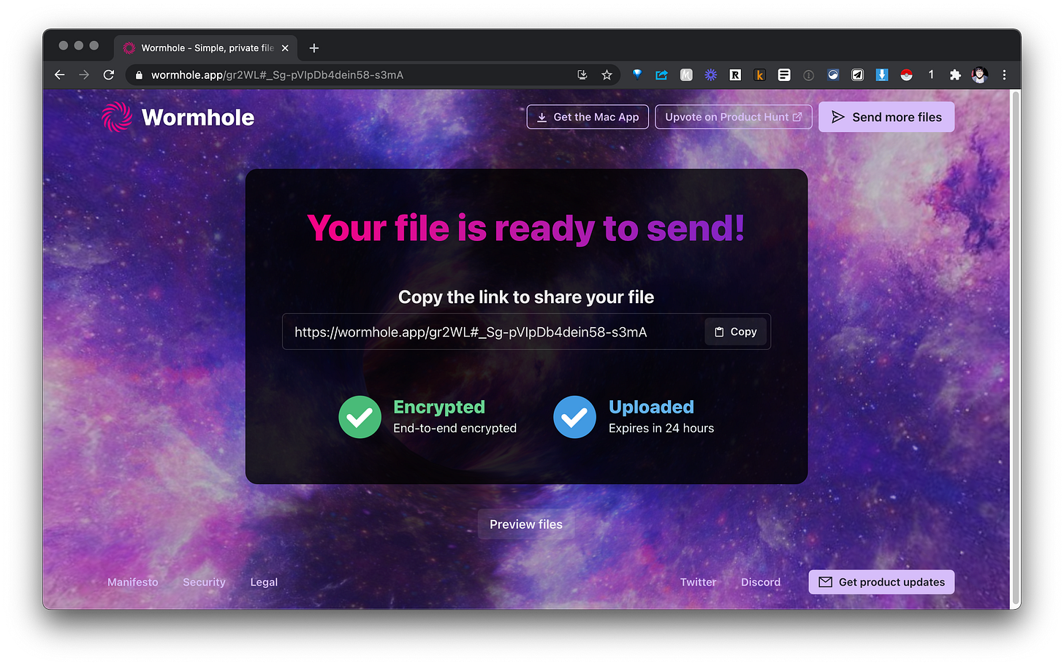Open the Chrome three-dot menu
Screen dimensions: 1064x666
1004,74
